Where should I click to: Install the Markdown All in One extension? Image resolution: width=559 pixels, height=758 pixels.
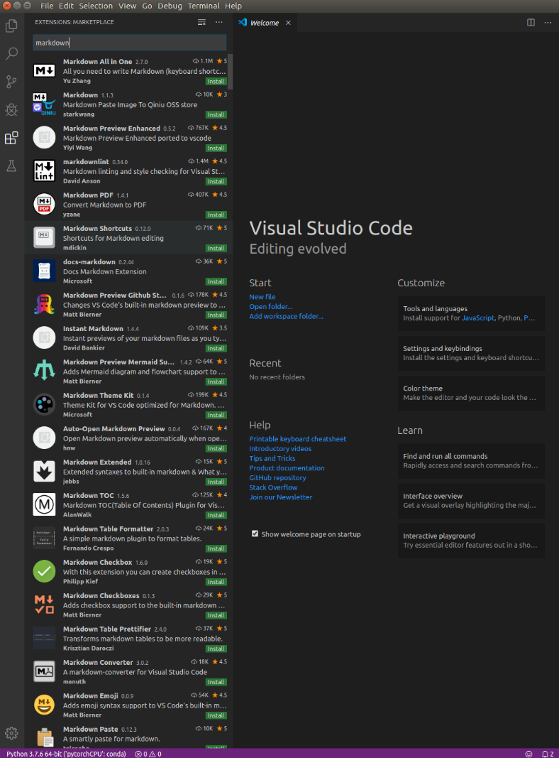[x=218, y=81]
